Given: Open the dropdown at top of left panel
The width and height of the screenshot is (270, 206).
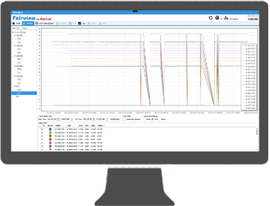Looking at the screenshot, I should (x=25, y=29).
